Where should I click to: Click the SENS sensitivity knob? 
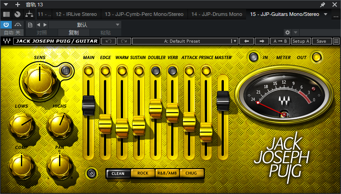click(x=40, y=80)
